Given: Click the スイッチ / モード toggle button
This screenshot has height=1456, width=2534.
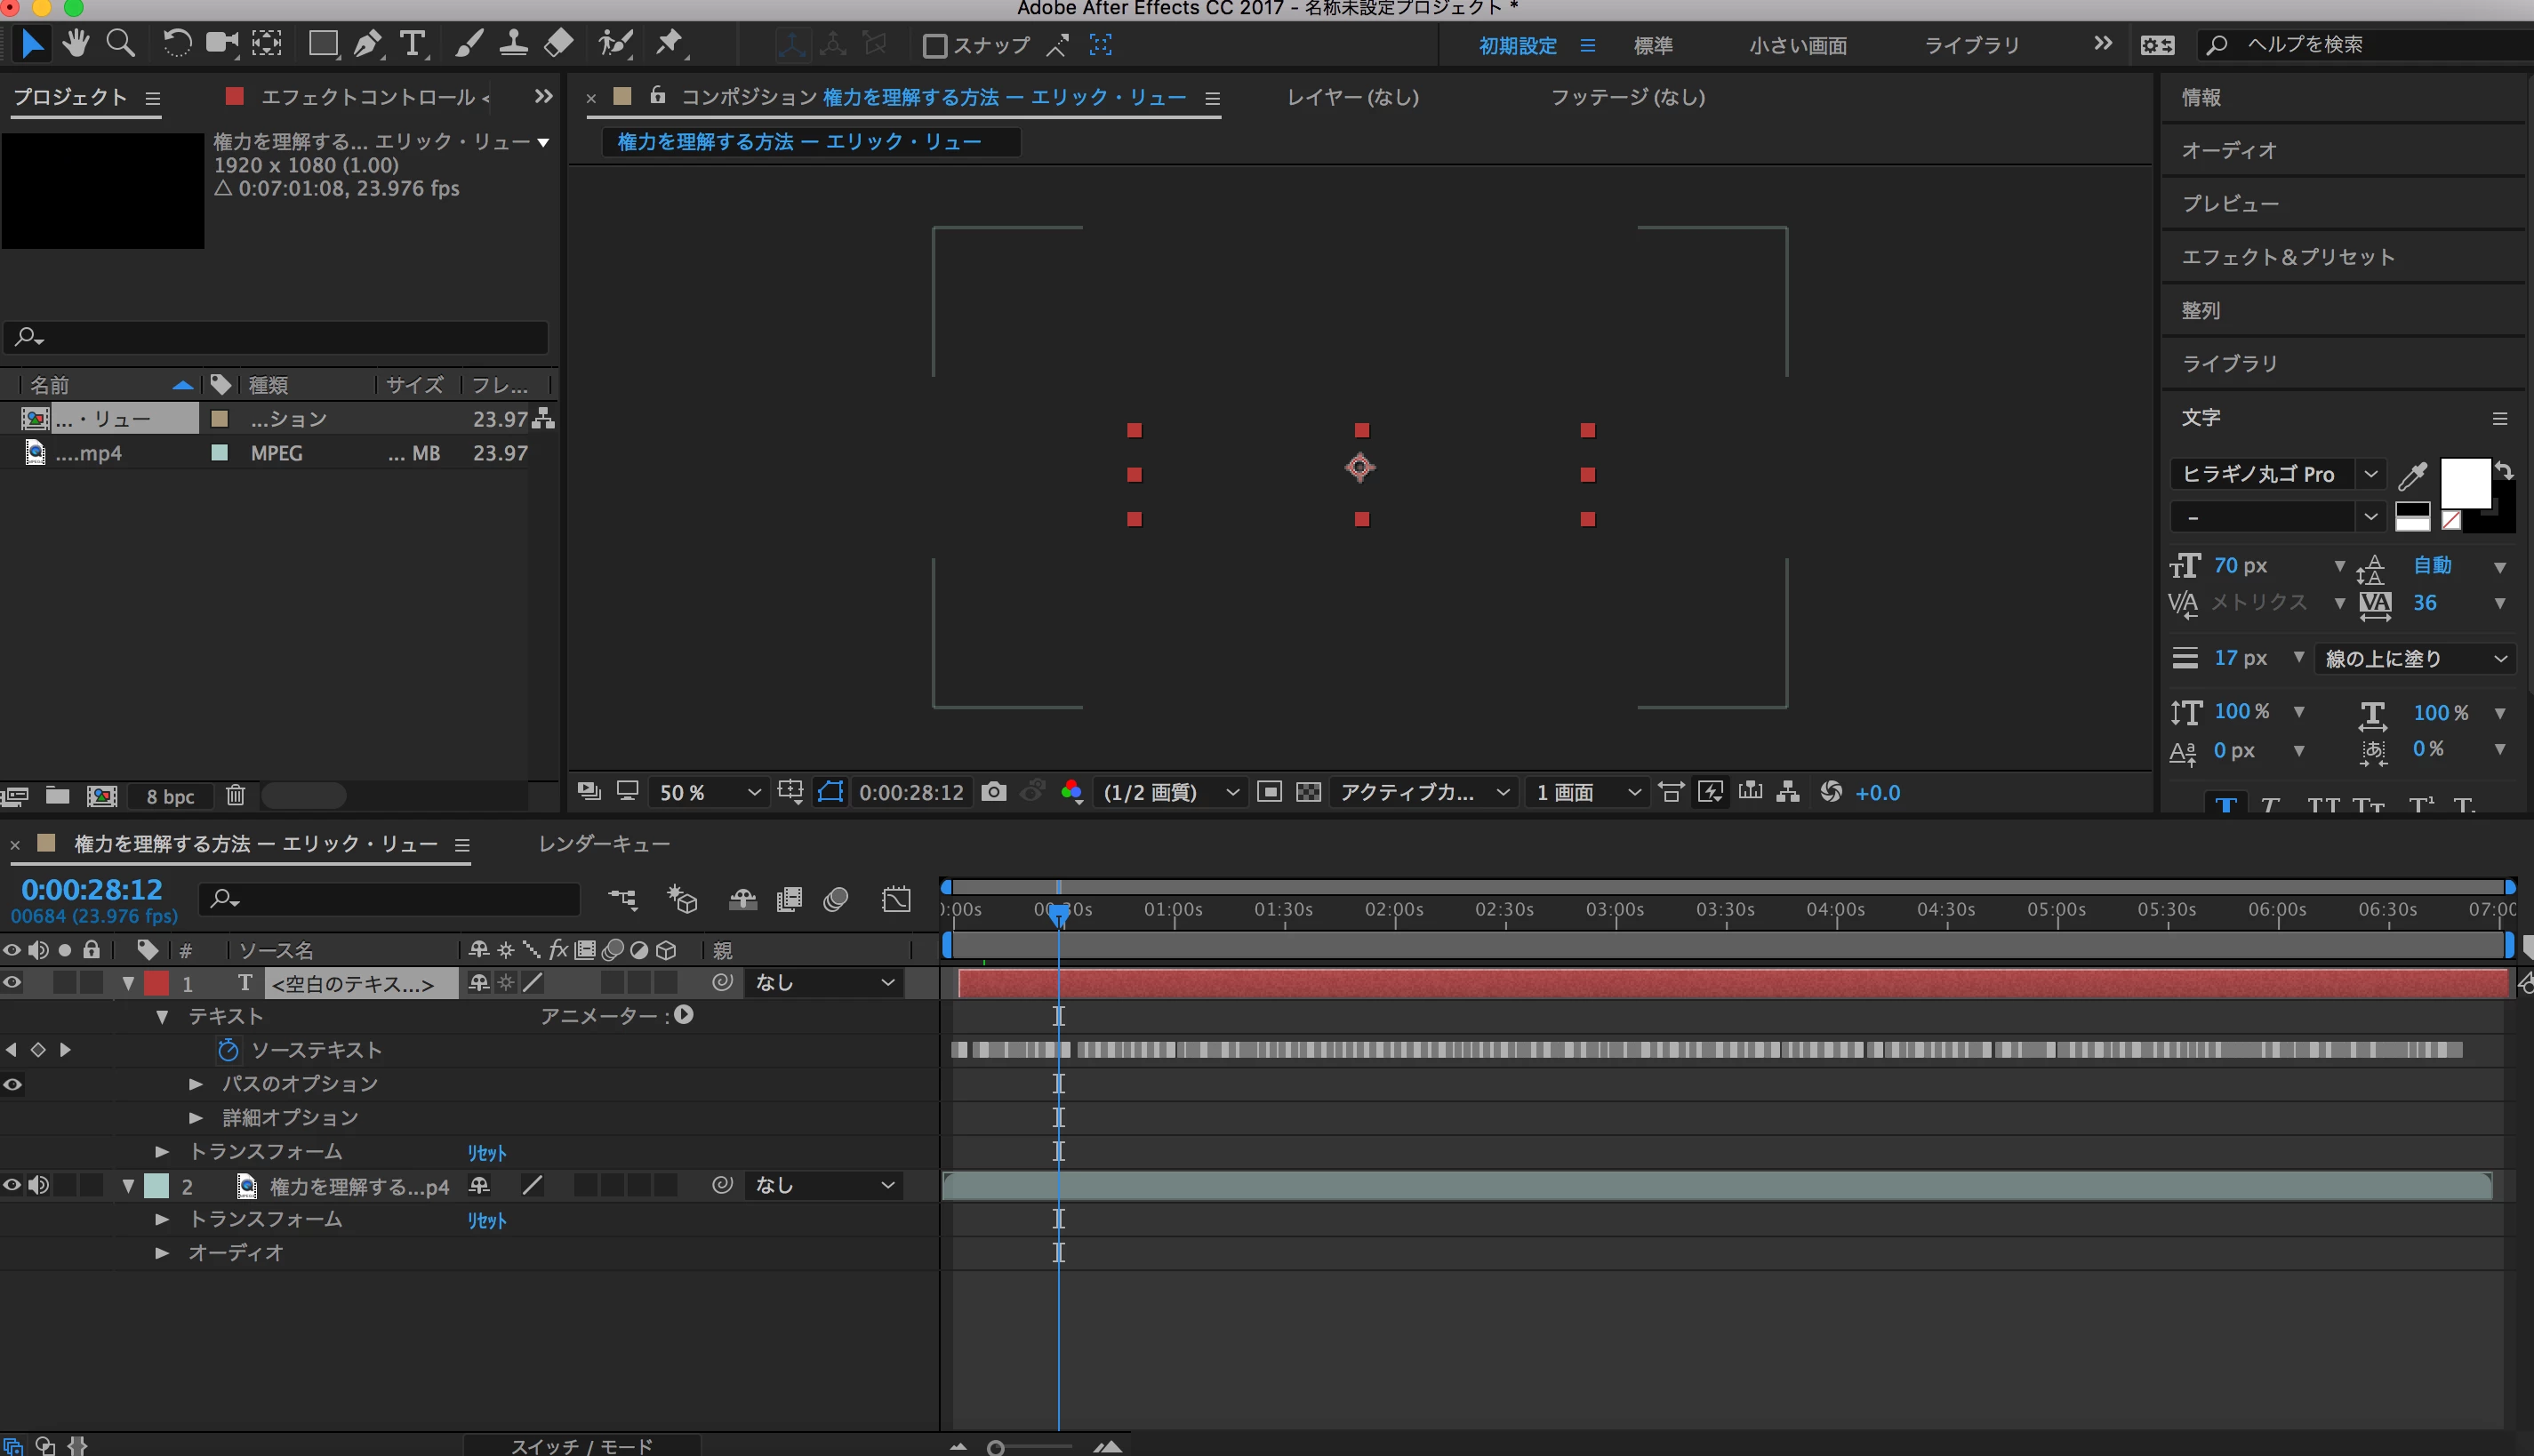Looking at the screenshot, I should click(x=581, y=1445).
